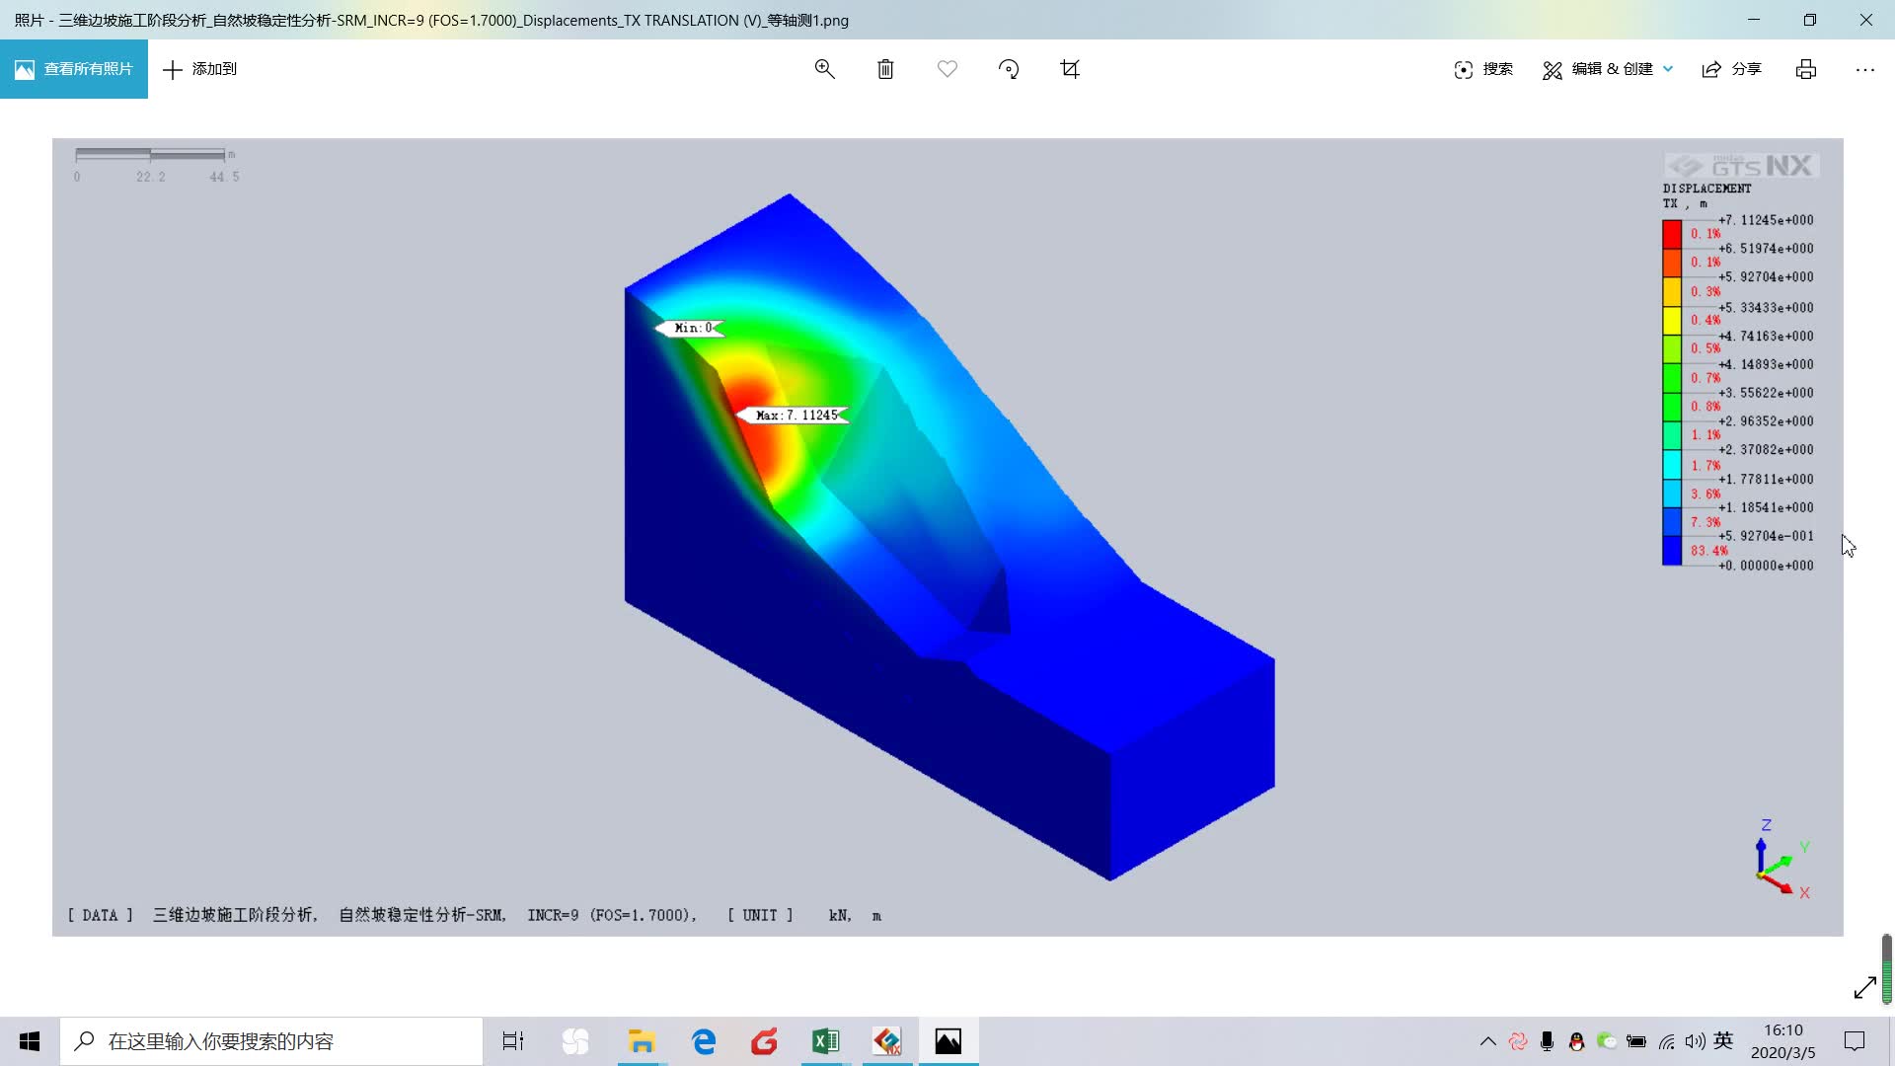Click the +7.11245e+000 legend value
Screen dimensions: 1895x1066
coord(1766,220)
